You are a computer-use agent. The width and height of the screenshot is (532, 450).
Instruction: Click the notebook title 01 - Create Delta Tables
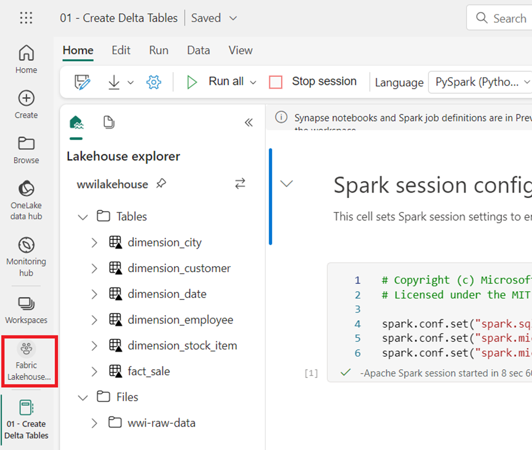tap(119, 18)
